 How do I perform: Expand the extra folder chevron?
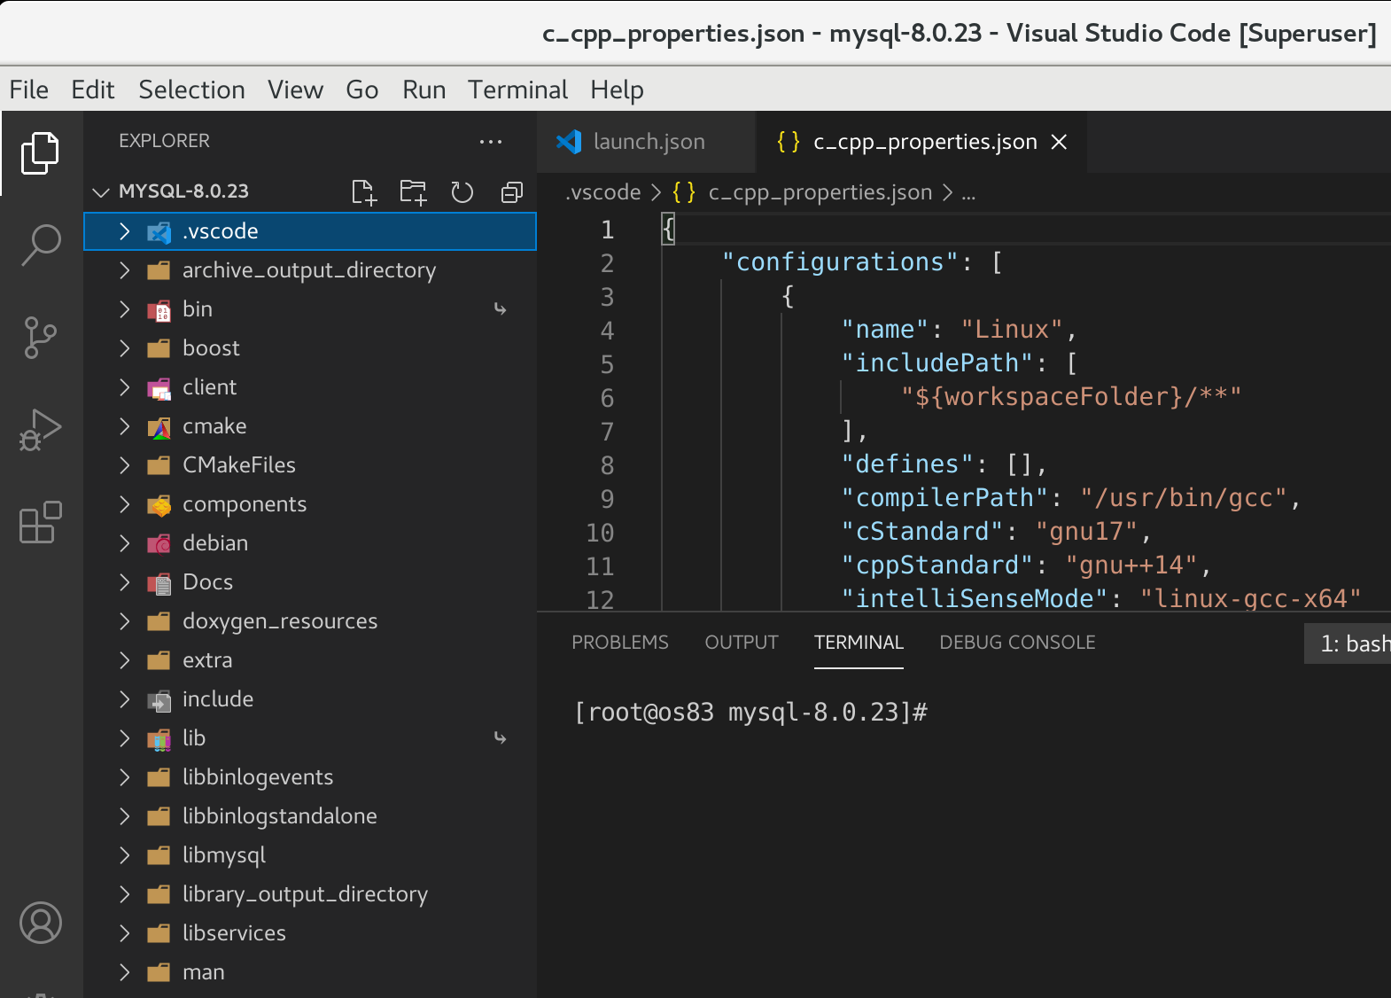coord(125,660)
